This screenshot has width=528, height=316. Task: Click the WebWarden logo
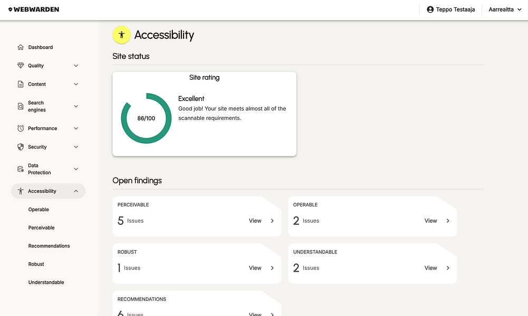click(x=34, y=9)
